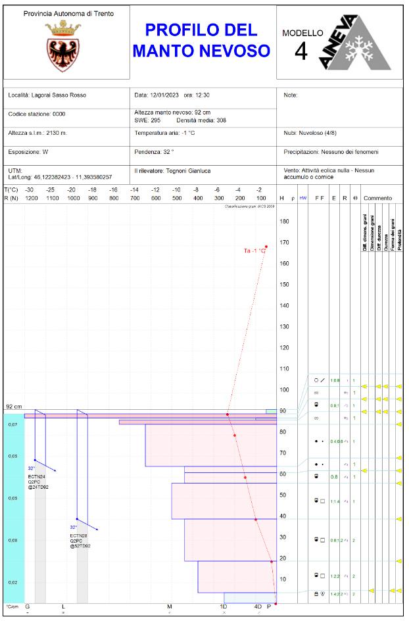Select grain form symbols in the 1;1.4 row
This screenshot has width=409, height=621.
320,501
